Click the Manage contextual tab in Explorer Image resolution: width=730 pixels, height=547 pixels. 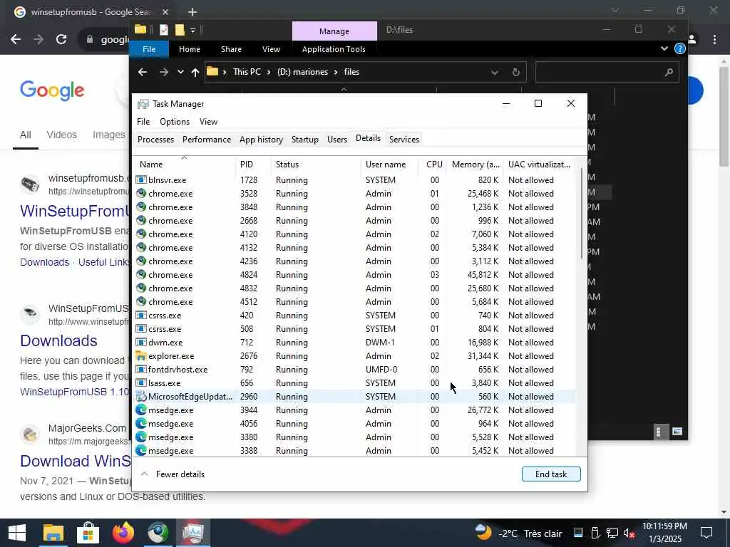click(334, 31)
